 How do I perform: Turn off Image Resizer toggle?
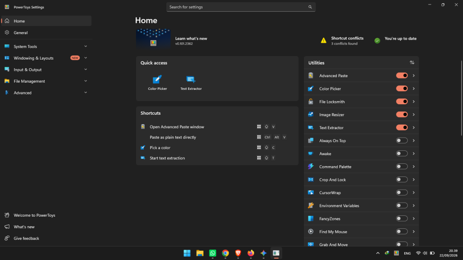pyautogui.click(x=402, y=114)
